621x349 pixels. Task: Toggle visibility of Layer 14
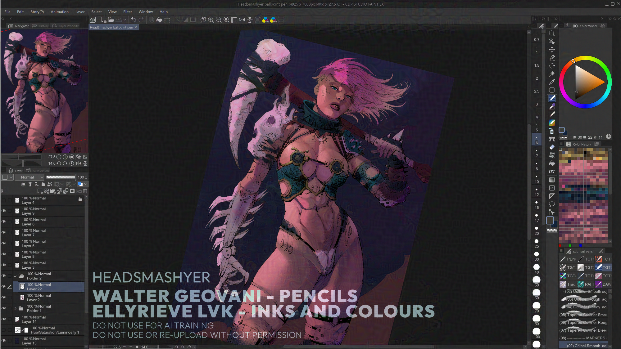click(x=4, y=319)
